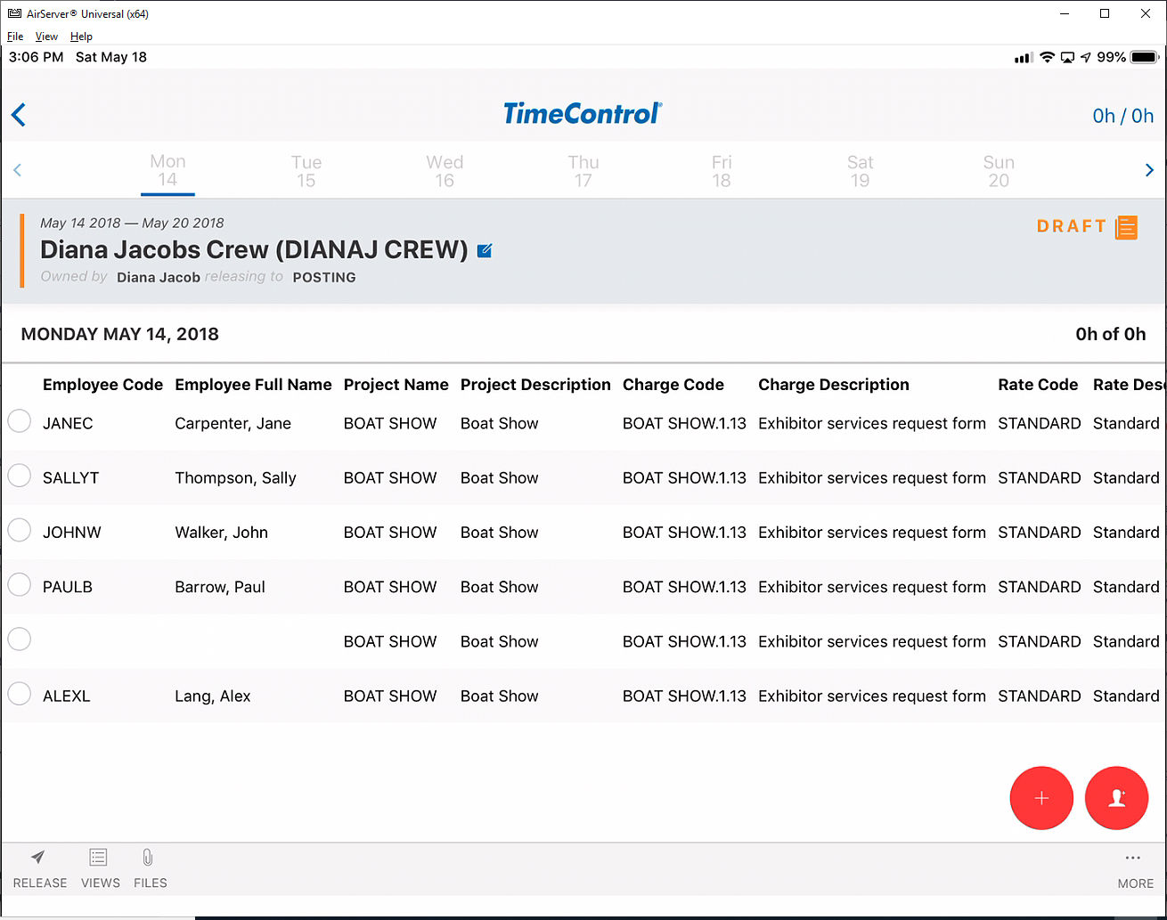Tap the Project Description column header

pyautogui.click(x=535, y=385)
